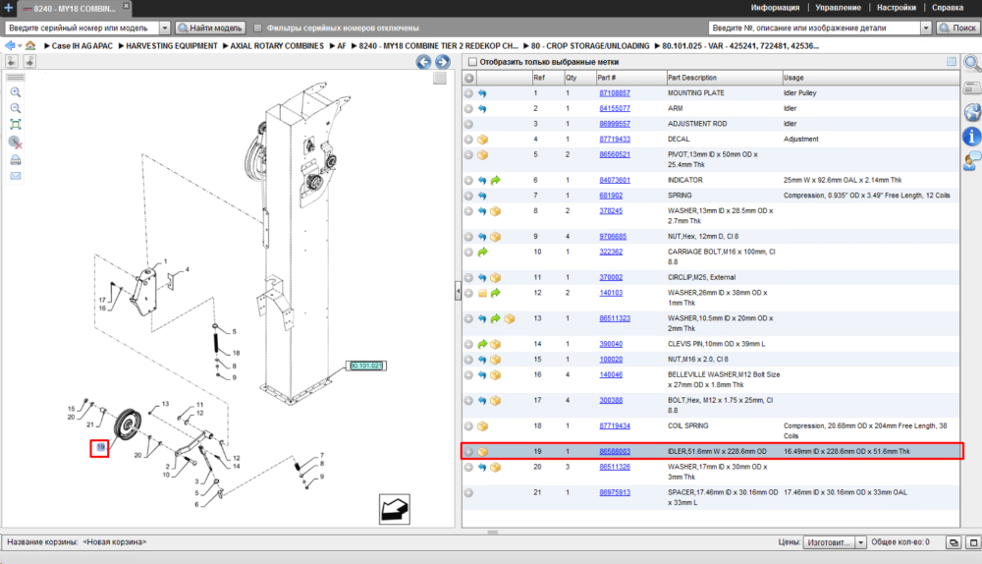982x564 pixels.
Task: Go back with the blue breadcrumb arrow
Action: pyautogui.click(x=10, y=46)
